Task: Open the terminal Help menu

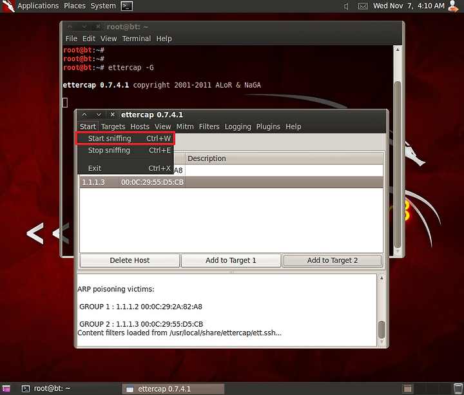Action: coord(164,39)
